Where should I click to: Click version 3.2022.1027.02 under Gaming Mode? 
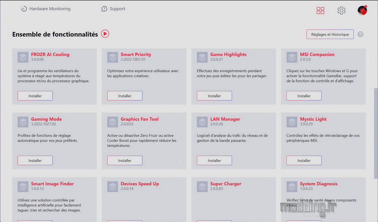click(43, 124)
